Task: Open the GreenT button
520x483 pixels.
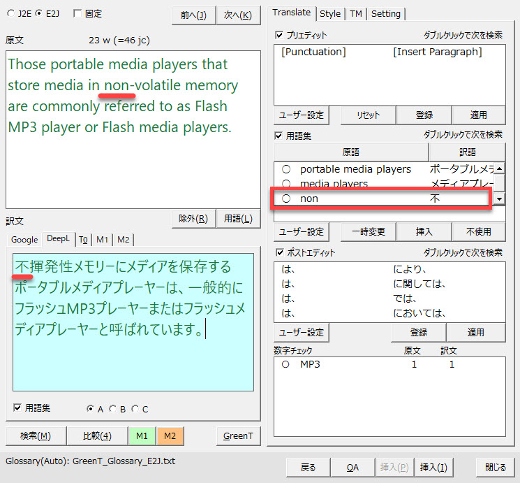Action: 238,435
